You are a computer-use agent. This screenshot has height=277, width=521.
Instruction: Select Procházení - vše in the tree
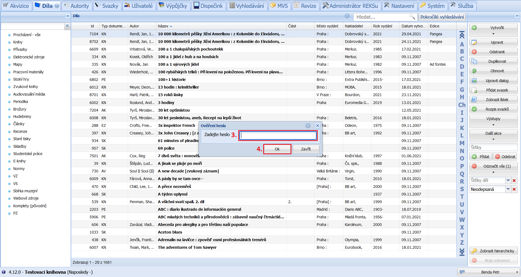click(27, 35)
